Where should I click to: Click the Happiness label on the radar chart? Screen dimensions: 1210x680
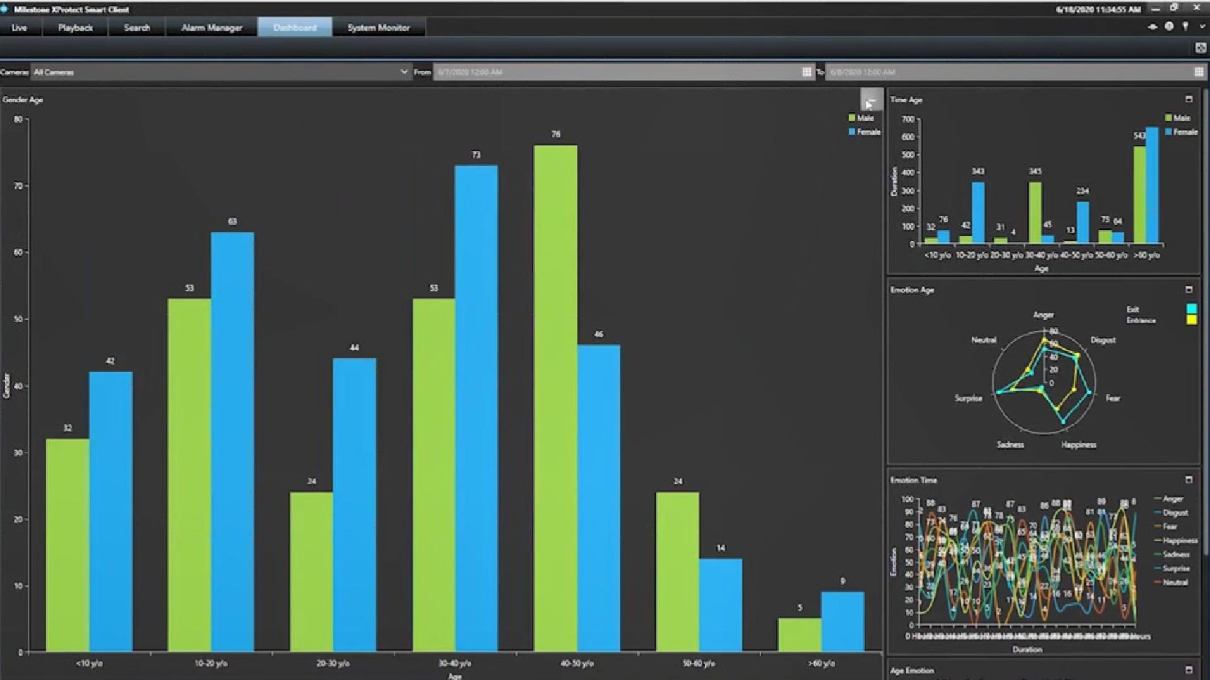[1078, 445]
